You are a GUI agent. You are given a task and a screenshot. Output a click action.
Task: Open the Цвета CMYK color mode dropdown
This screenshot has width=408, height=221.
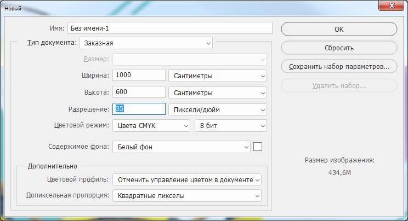(x=151, y=126)
